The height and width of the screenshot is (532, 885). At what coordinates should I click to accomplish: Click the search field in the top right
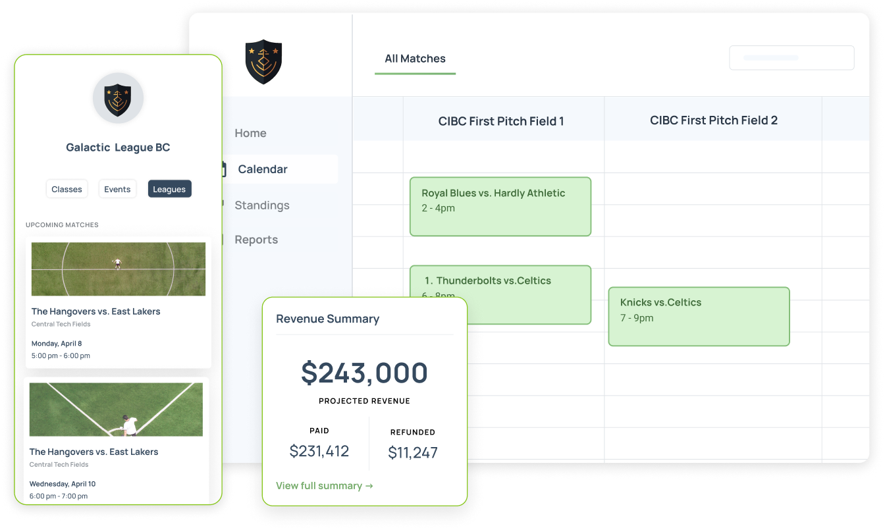(791, 58)
